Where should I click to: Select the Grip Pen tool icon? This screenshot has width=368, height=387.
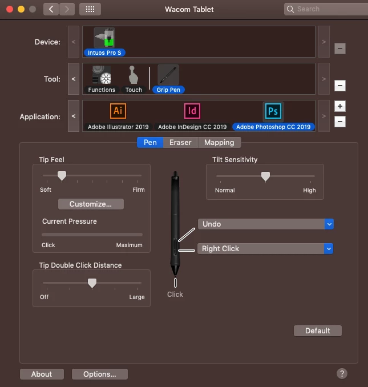tap(168, 75)
